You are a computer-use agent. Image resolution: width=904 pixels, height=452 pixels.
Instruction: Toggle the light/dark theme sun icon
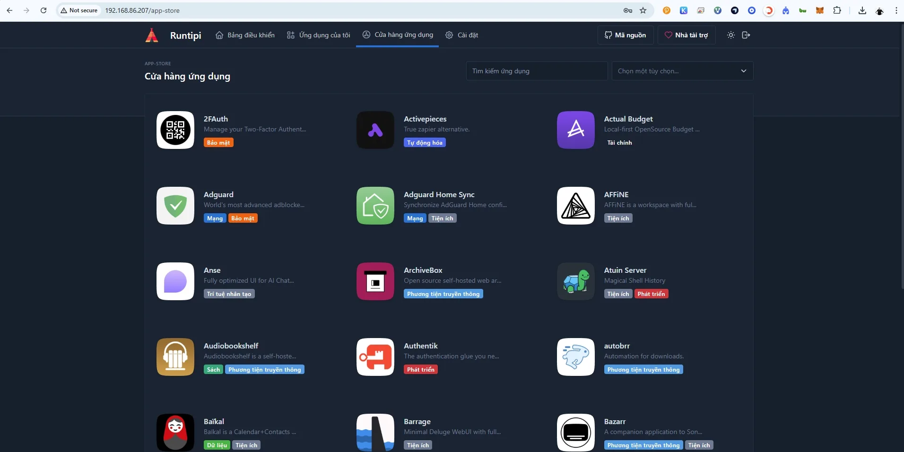click(731, 35)
